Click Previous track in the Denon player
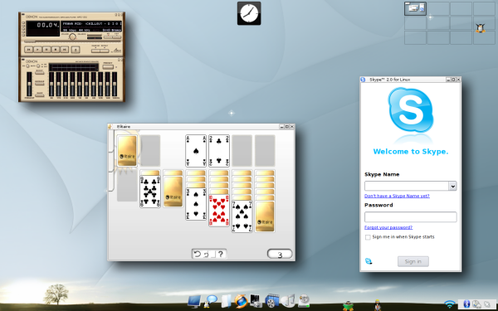The height and width of the screenshot is (311, 498). [x=28, y=50]
